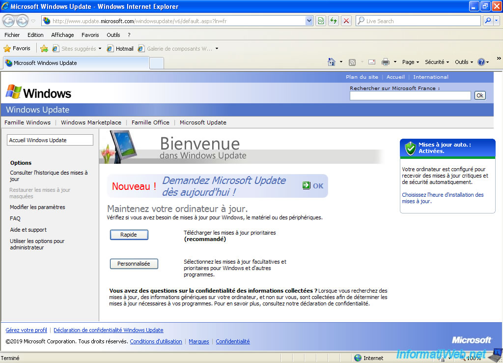Expand the search provider dropdown arrow
This screenshot has width=503, height=363.
pos(497,21)
